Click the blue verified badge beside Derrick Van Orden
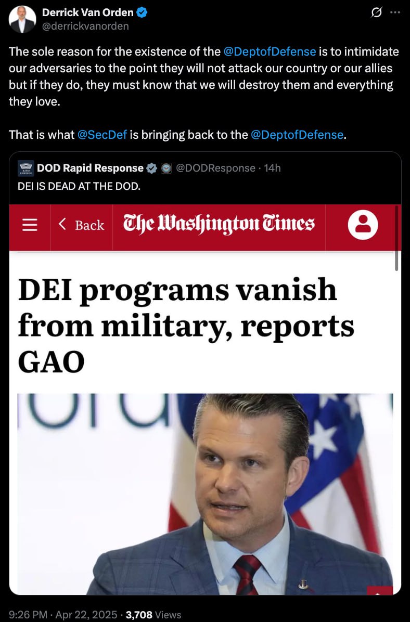Image resolution: width=410 pixels, height=622 pixels. (x=142, y=12)
